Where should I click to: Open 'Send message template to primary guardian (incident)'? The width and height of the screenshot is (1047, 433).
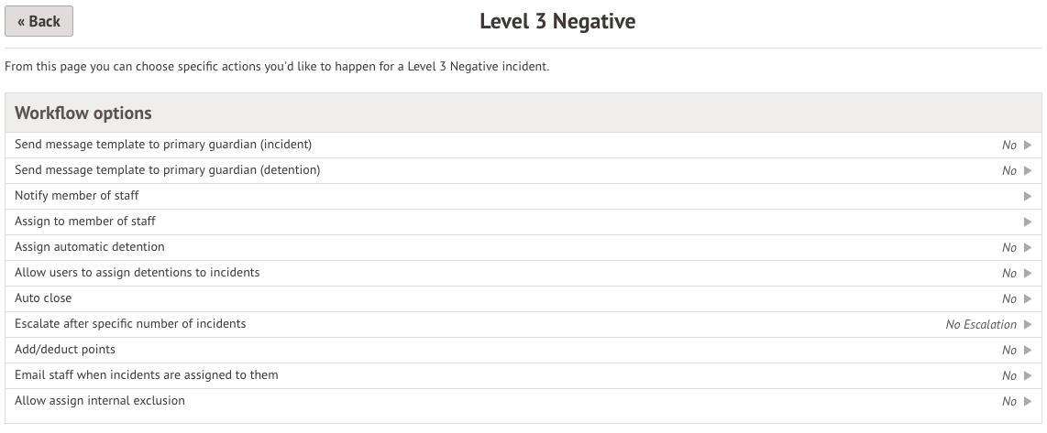(163, 145)
